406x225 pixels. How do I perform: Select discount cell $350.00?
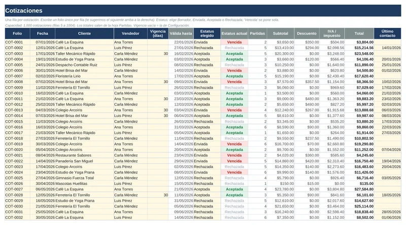point(307,42)
